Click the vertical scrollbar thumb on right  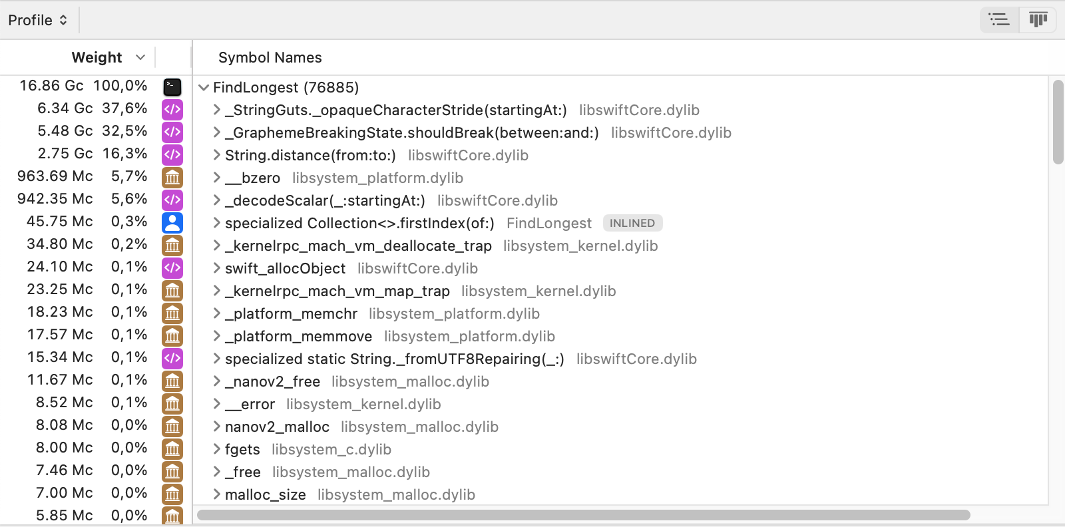(x=1058, y=122)
